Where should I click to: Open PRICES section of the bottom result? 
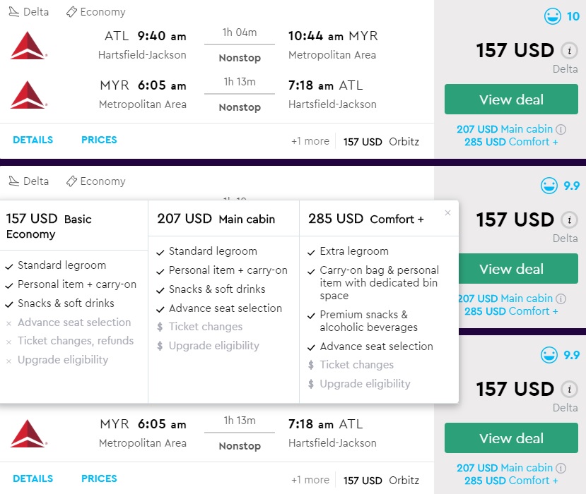coord(99,478)
